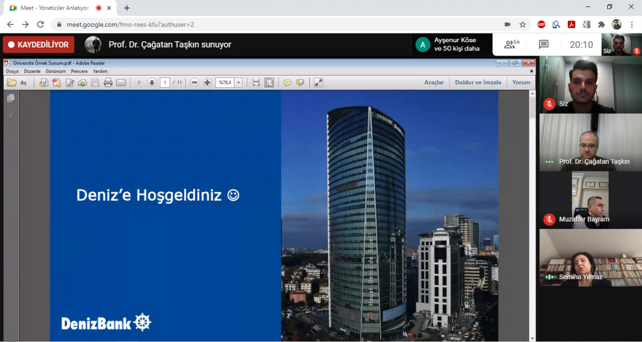Viewport: 642px width, 342px height.
Task: Click the Deniz'e Hoşgeldiniz slide text
Action: coord(158,195)
